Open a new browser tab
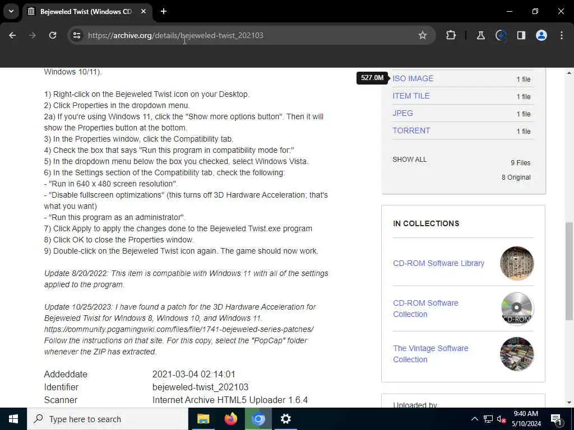574x430 pixels. click(x=164, y=11)
